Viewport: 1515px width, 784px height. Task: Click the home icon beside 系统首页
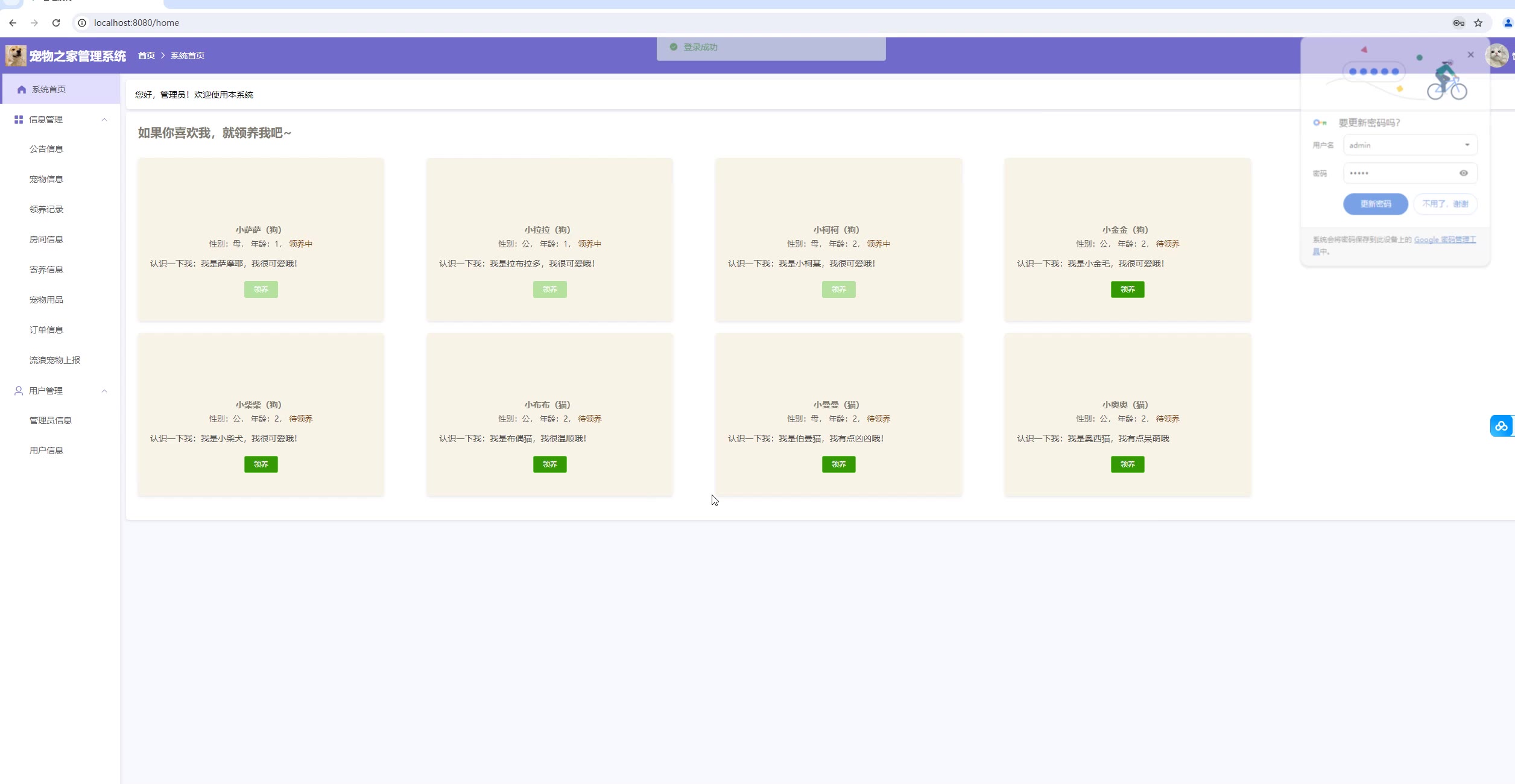pyautogui.click(x=22, y=89)
